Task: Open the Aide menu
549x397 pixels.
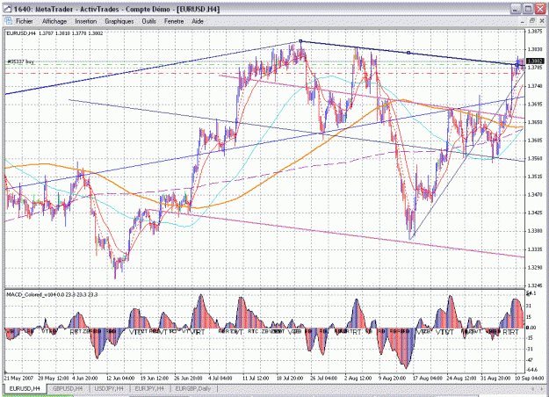Action: (x=198, y=21)
